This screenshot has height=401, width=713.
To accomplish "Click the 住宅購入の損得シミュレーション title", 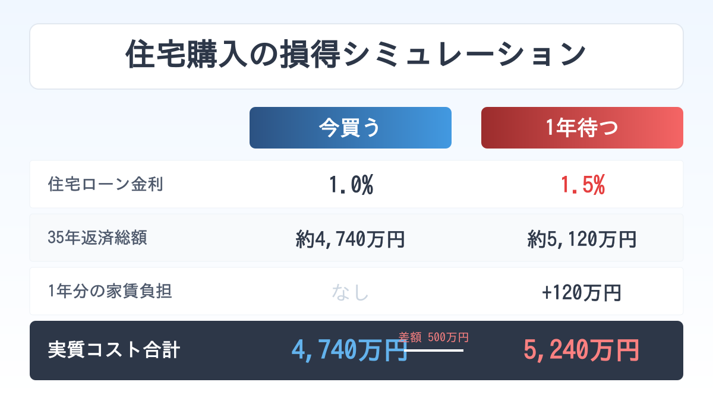I will pos(356,56).
